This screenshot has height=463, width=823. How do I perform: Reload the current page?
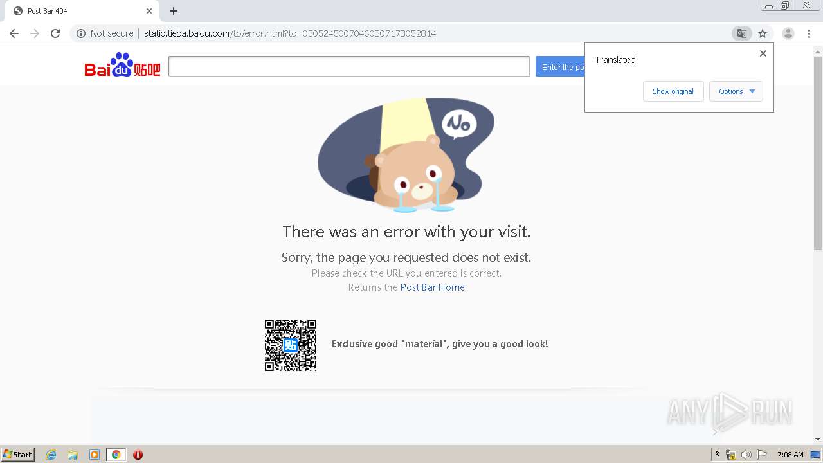coord(55,33)
